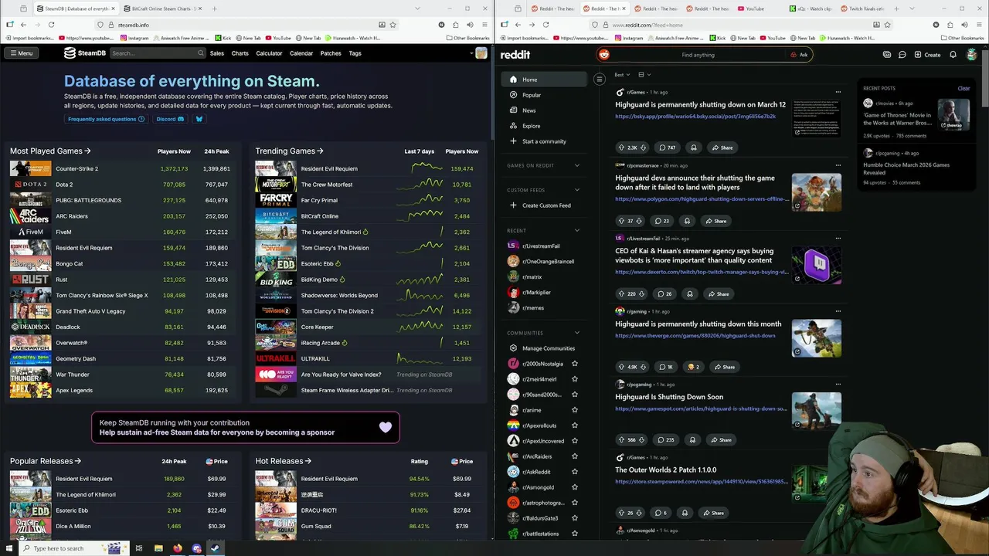989x556 pixels.
Task: Favorite the r/2meirl4meirl community star
Action: [574, 379]
